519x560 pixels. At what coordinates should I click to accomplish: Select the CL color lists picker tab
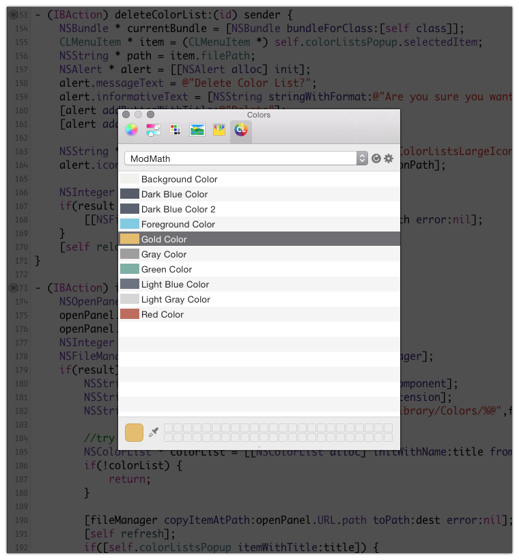(240, 130)
